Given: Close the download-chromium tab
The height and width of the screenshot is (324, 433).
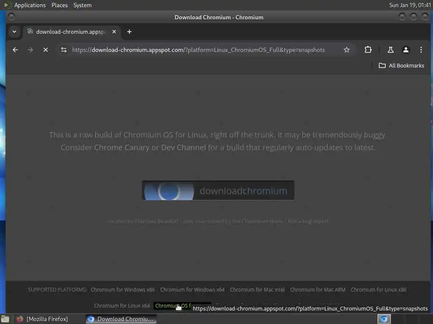Looking at the screenshot, I should pos(114,32).
